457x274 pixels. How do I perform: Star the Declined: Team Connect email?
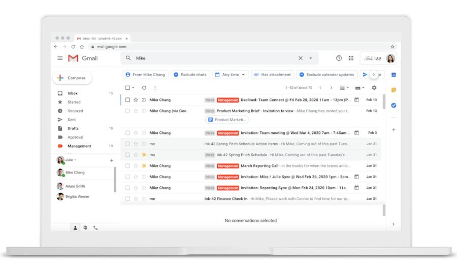136,100
